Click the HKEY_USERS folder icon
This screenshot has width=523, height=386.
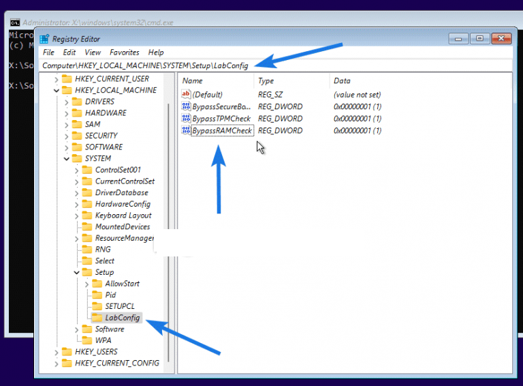coord(66,352)
